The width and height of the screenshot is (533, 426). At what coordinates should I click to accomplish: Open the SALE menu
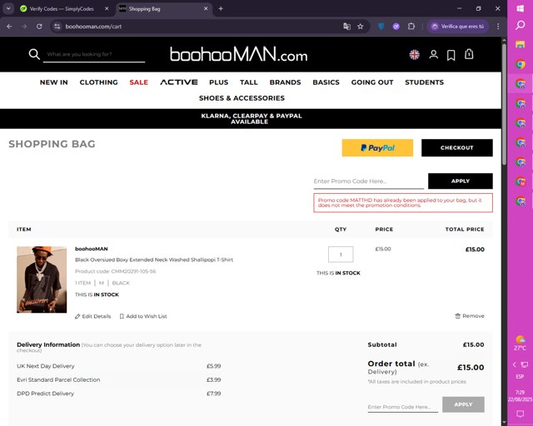(139, 82)
